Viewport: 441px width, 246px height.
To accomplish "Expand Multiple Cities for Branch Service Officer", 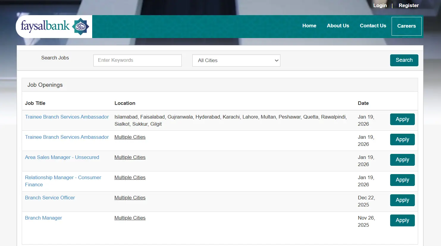I will point(130,198).
